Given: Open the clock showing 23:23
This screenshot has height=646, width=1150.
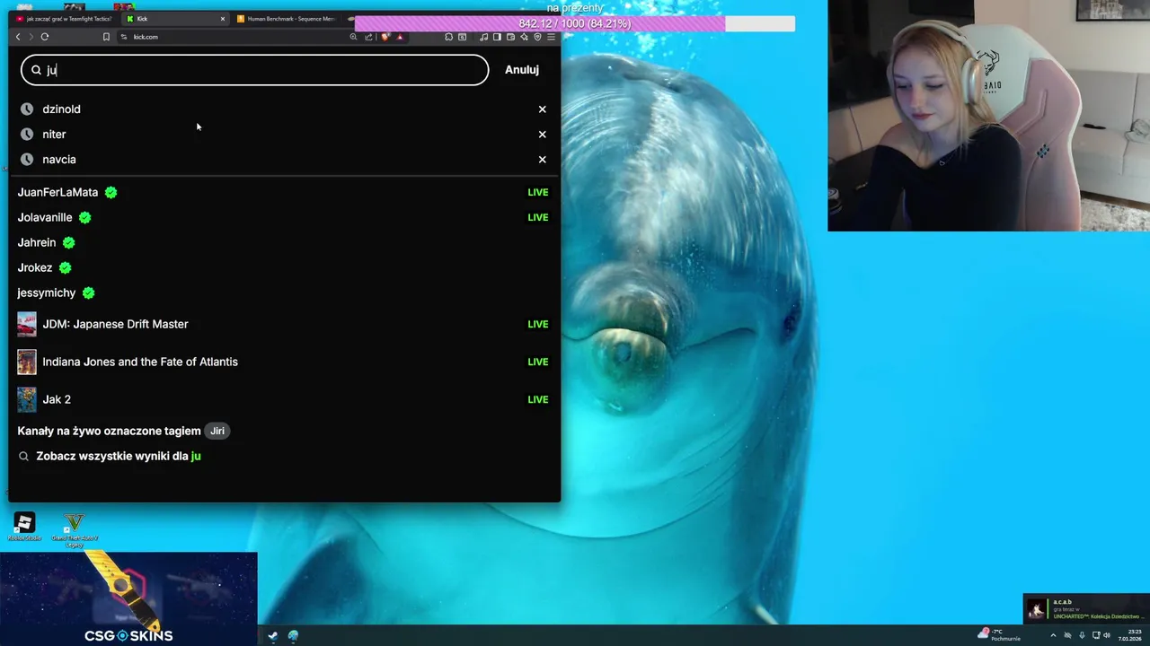Looking at the screenshot, I should click(1129, 635).
